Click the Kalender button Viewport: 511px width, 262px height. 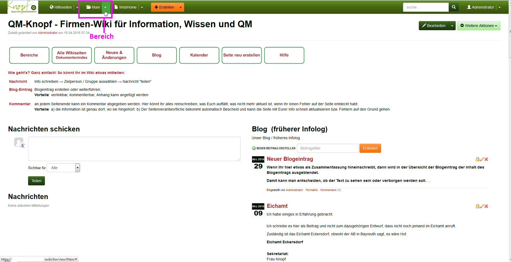[x=199, y=55]
